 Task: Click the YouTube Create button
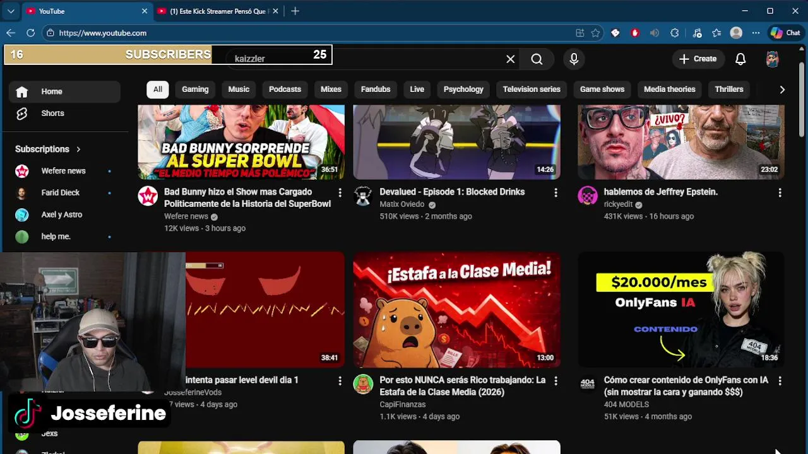(698, 59)
